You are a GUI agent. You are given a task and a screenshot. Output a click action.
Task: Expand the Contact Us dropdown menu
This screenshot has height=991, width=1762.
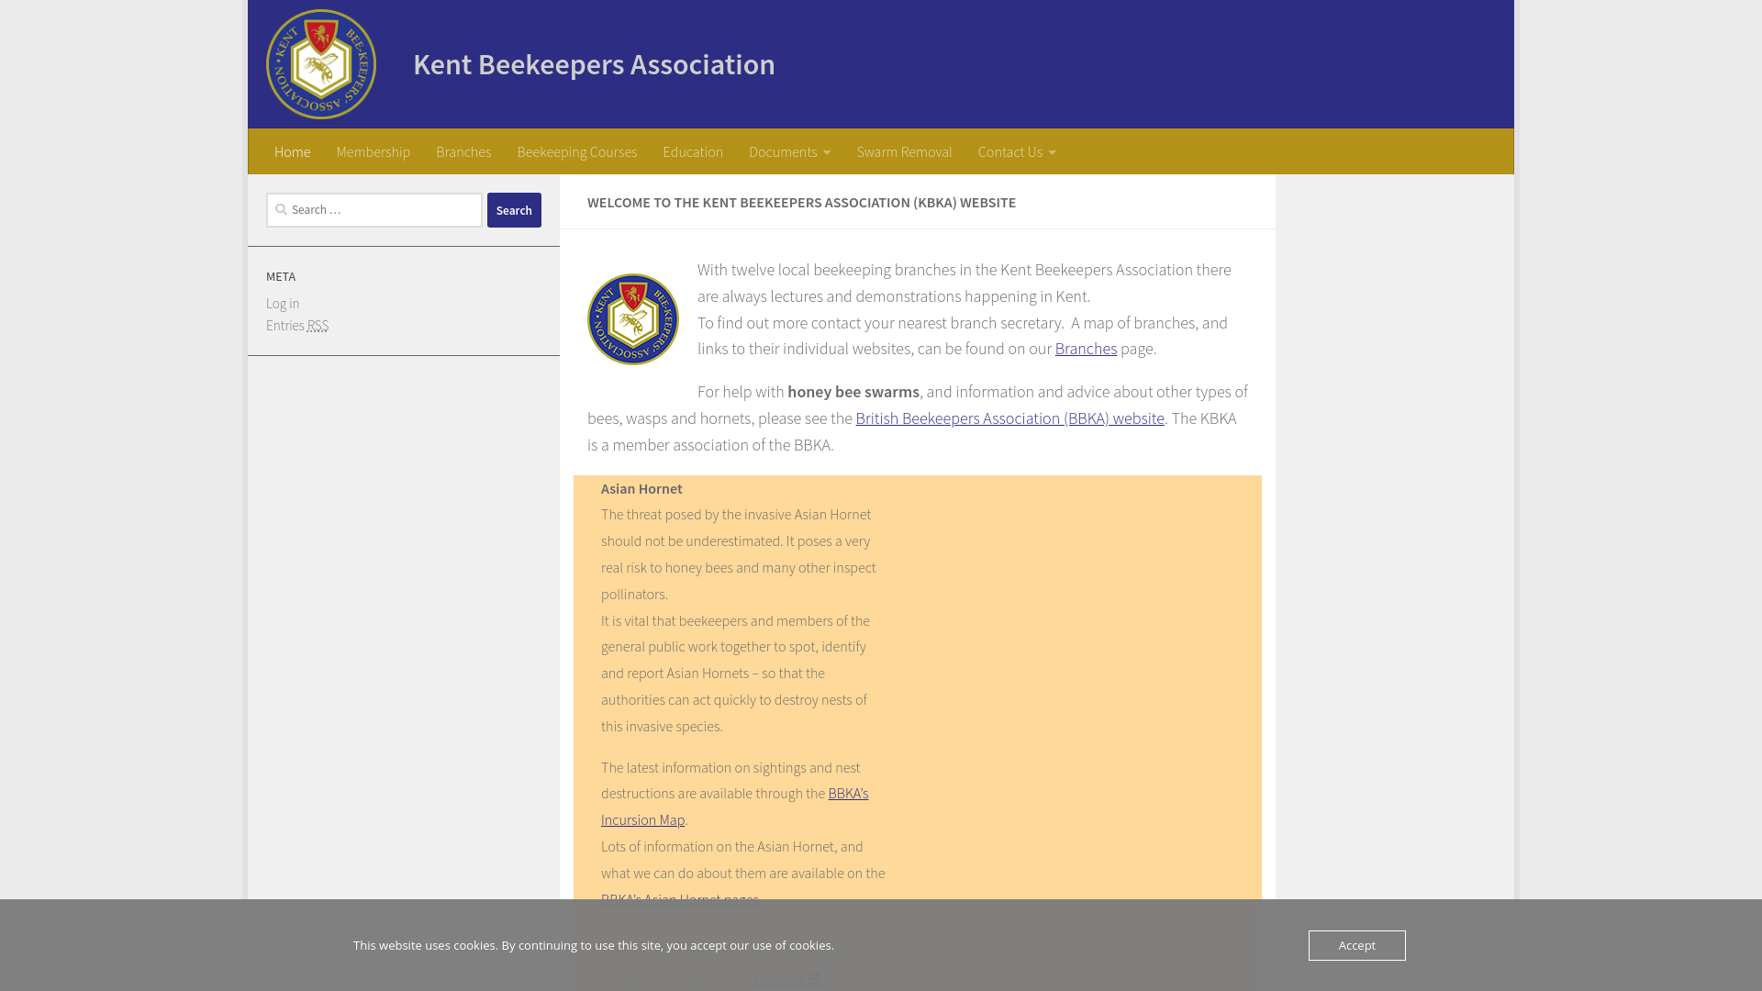point(1017,151)
